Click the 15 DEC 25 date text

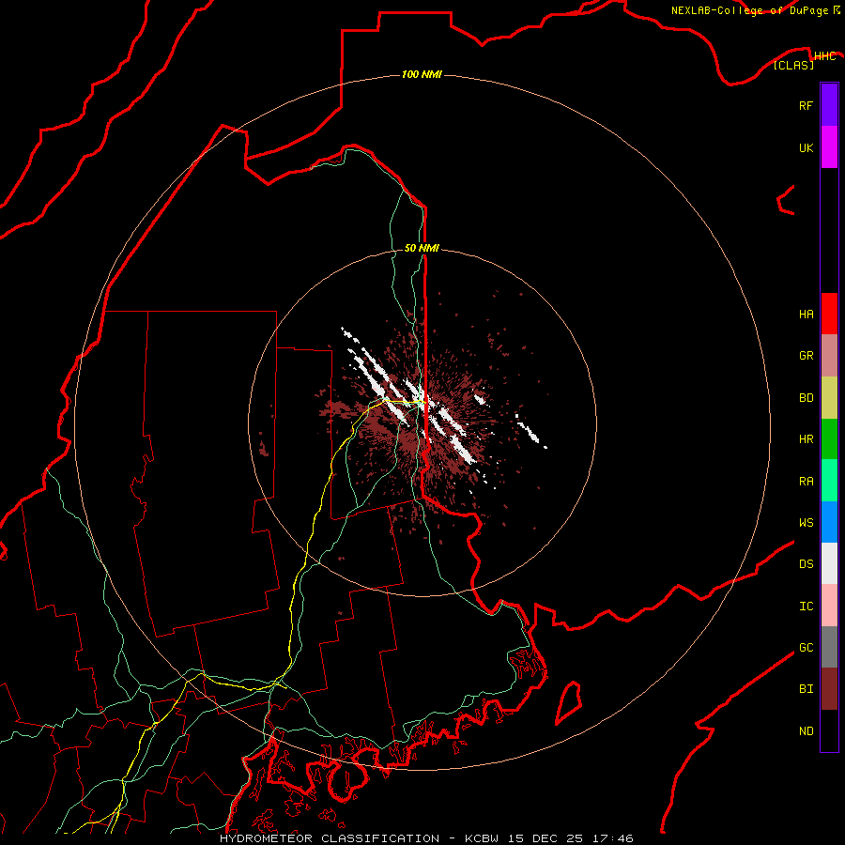coord(545,838)
